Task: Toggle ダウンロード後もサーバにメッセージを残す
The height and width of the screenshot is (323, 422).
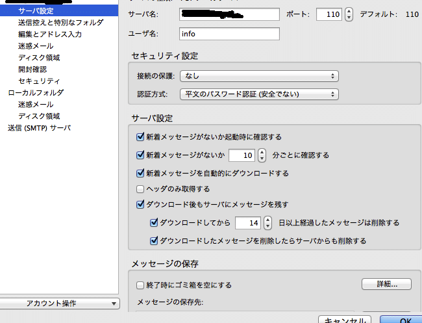Action: pos(140,204)
